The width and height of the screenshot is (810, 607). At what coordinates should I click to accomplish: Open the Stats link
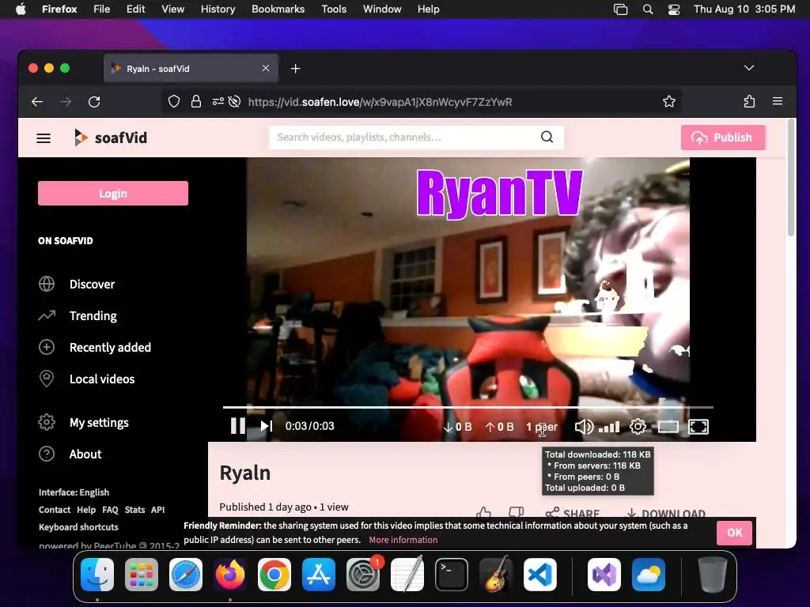[134, 510]
